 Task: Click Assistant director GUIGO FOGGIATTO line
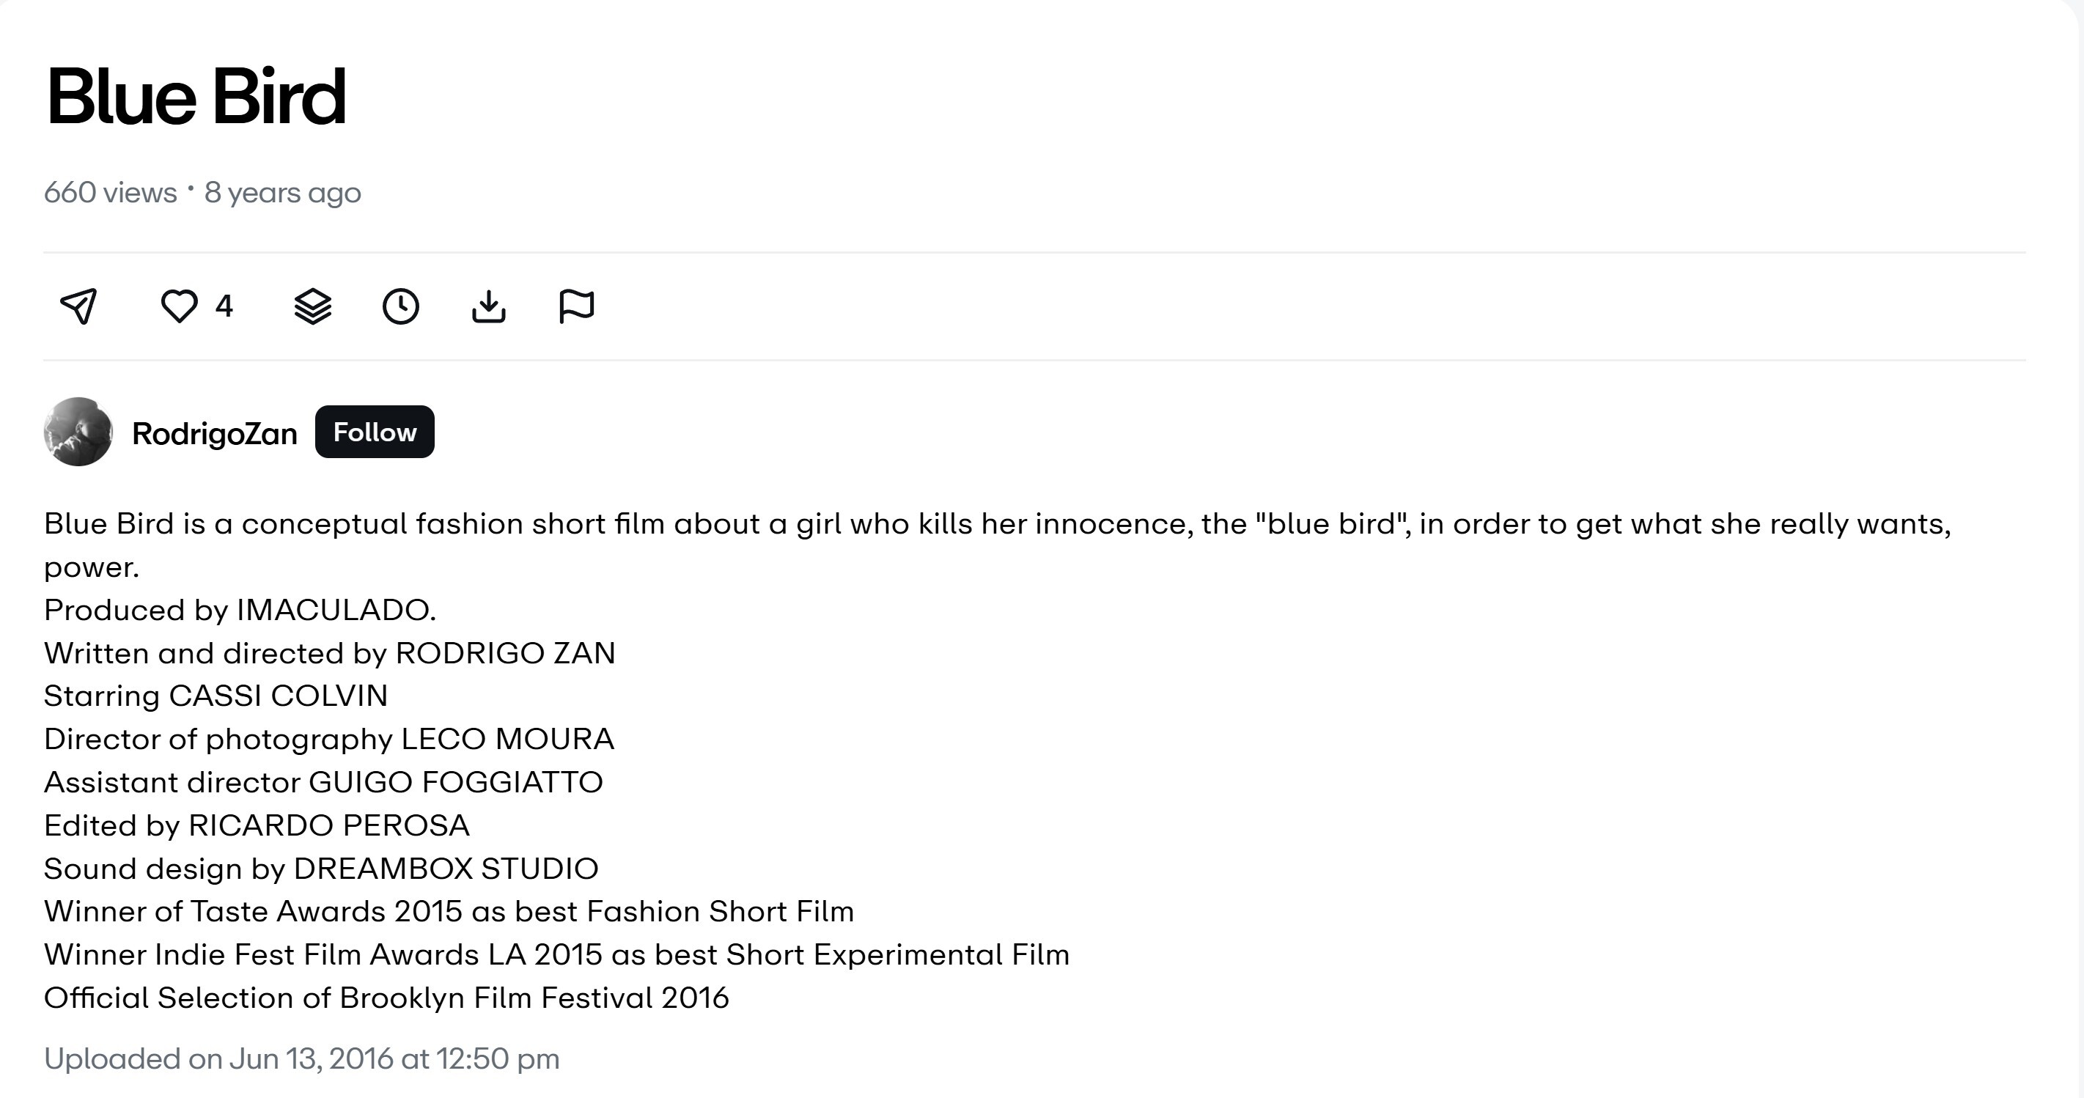(323, 781)
